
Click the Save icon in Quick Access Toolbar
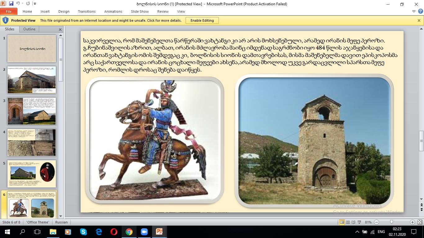(11, 4)
